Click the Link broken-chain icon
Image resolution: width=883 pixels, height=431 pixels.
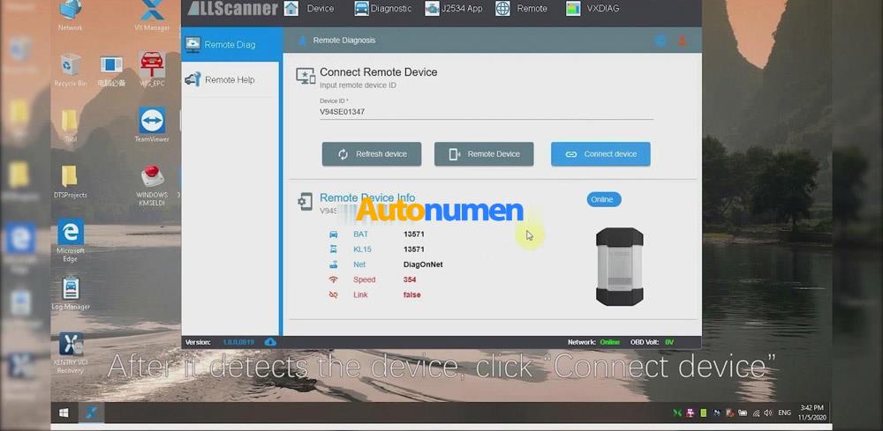(x=334, y=295)
